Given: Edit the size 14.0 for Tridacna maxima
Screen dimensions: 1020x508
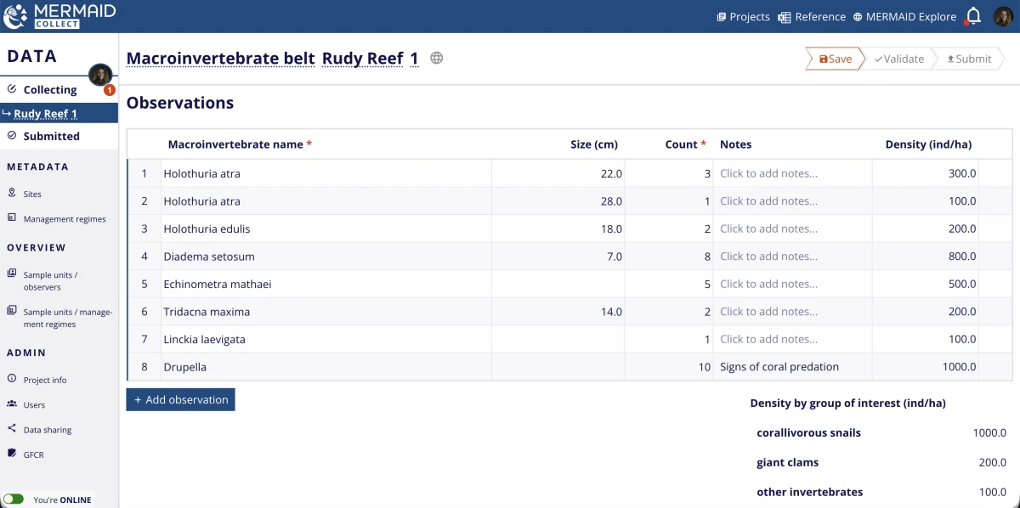Looking at the screenshot, I should tap(558, 312).
